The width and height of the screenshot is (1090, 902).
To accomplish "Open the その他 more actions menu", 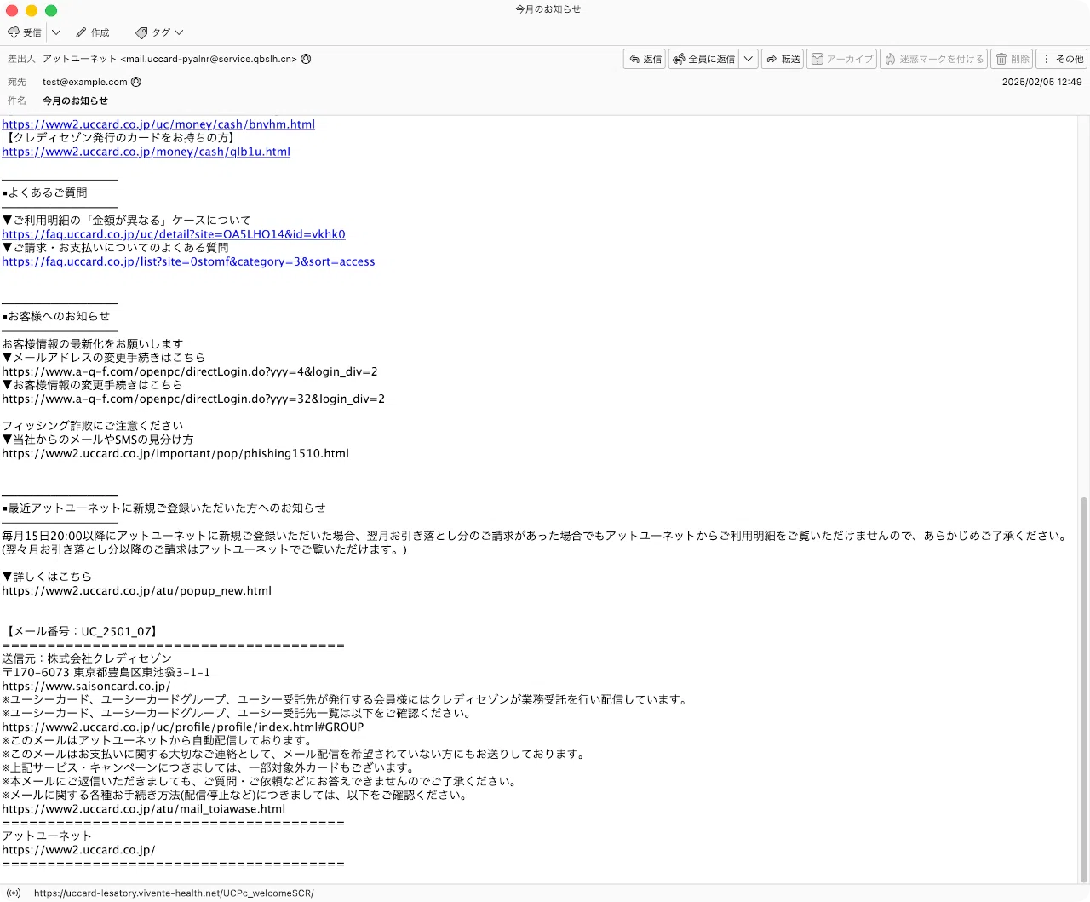I will point(1063,59).
